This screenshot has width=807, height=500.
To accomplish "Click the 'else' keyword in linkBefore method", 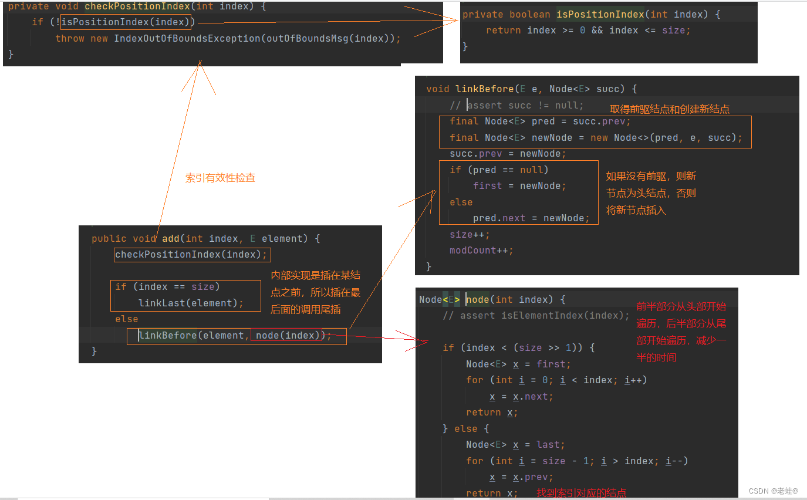I will (x=461, y=202).
